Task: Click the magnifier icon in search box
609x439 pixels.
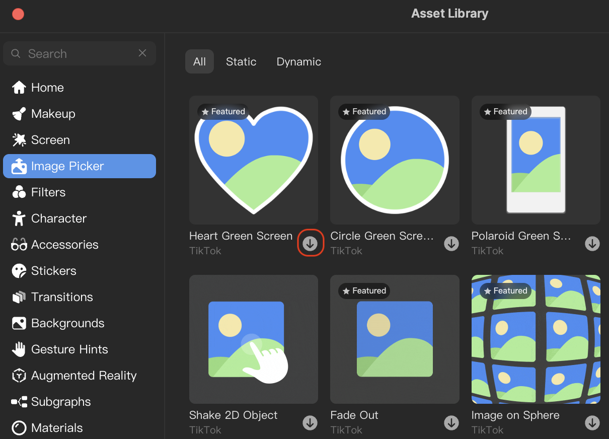Action: pyautogui.click(x=16, y=53)
